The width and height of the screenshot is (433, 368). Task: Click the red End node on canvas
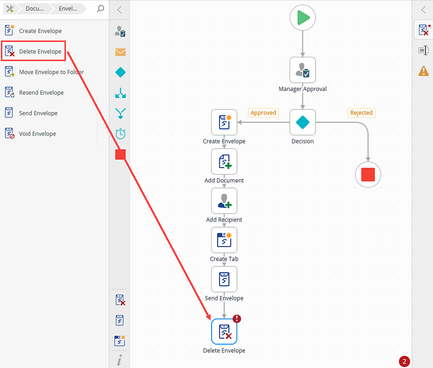coord(368,174)
